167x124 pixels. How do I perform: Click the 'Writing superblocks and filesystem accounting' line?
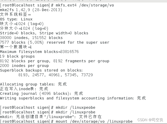[x=73, y=98]
